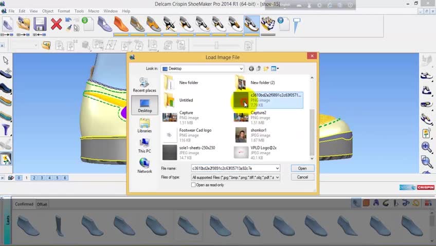Select the orange last model icon

click(x=121, y=24)
